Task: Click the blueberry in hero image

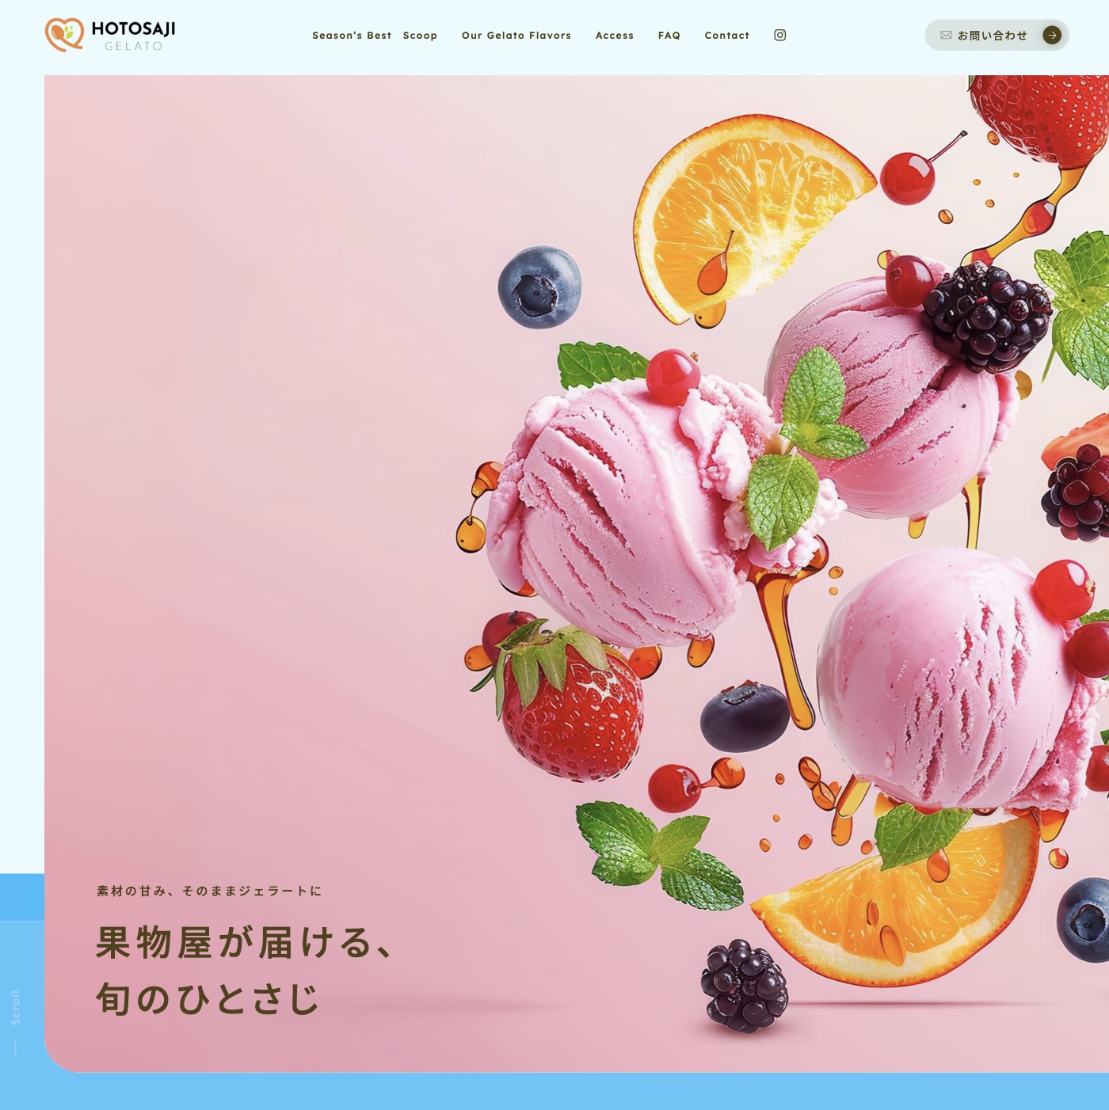Action: pos(539,287)
